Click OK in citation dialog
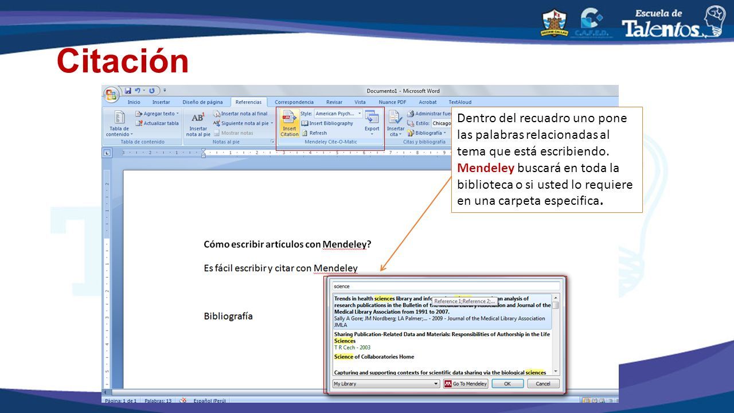Screen dimensions: 734x413 click(x=507, y=384)
